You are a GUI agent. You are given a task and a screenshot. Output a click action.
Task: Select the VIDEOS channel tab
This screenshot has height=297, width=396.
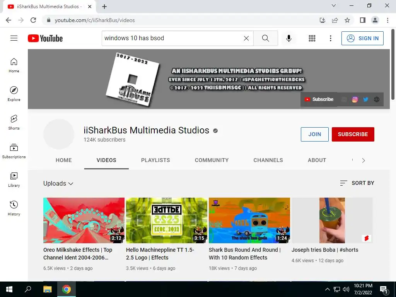(x=106, y=160)
